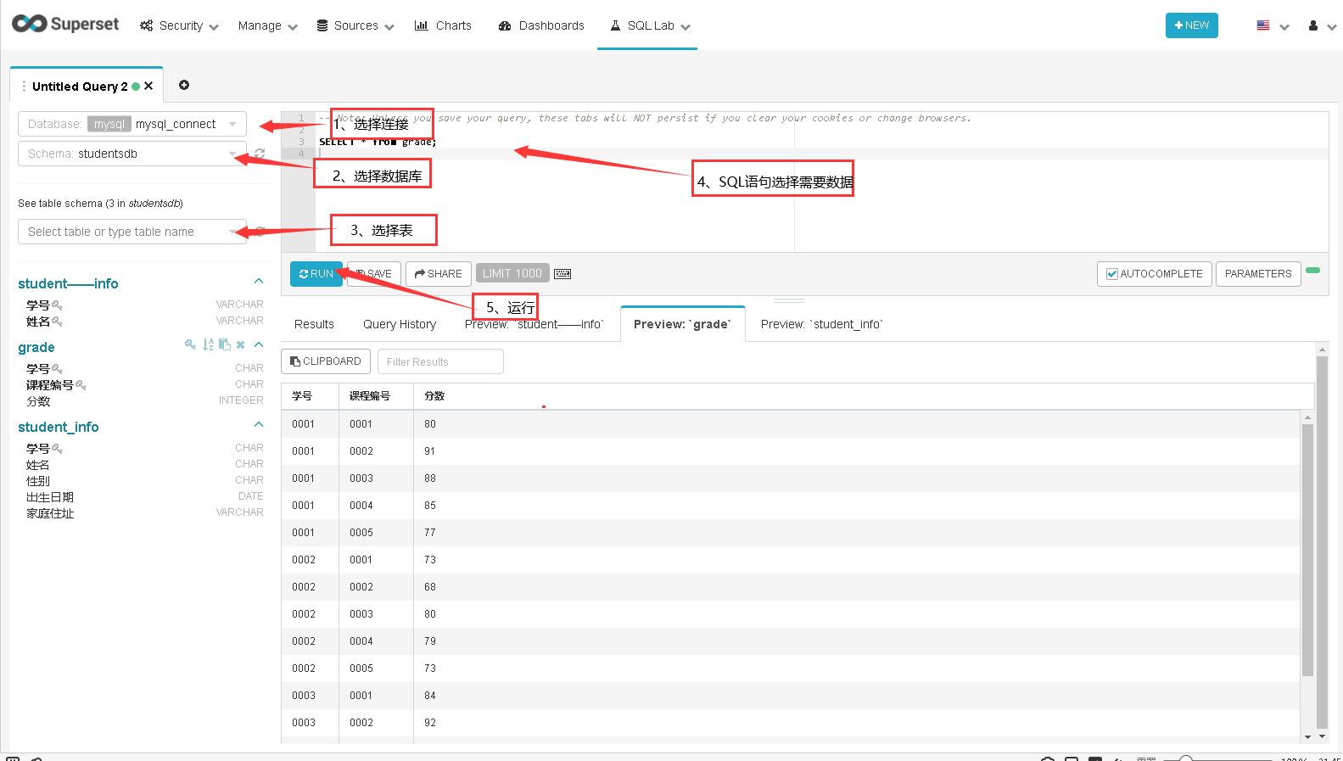Click the results scrollbar down arrow
The height and width of the screenshot is (761, 1343).
click(x=1308, y=736)
